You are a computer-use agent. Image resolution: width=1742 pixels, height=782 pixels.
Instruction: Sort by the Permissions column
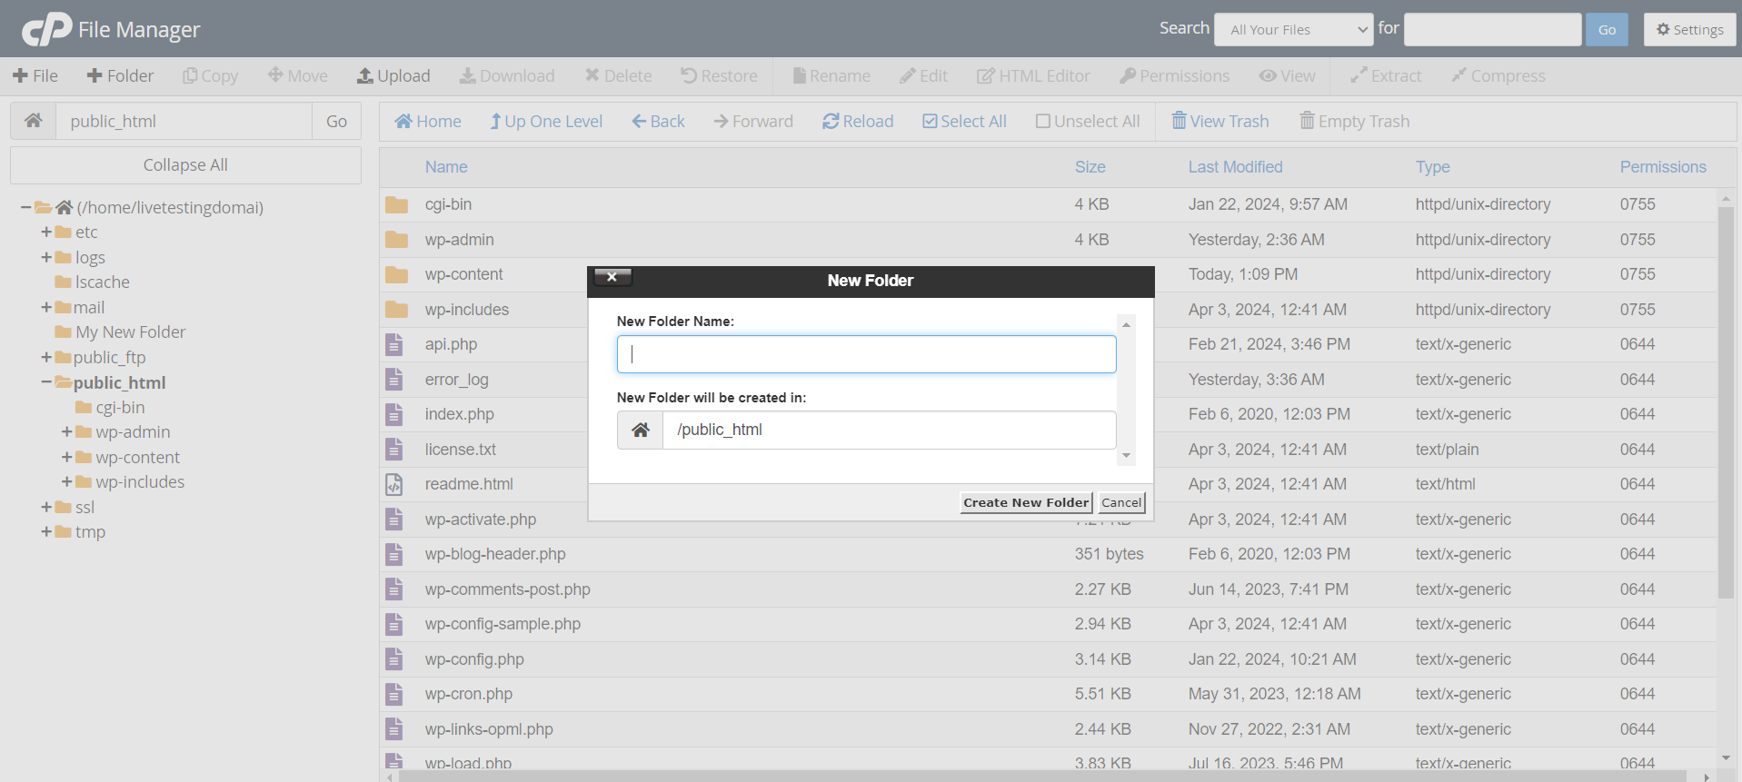coord(1663,167)
